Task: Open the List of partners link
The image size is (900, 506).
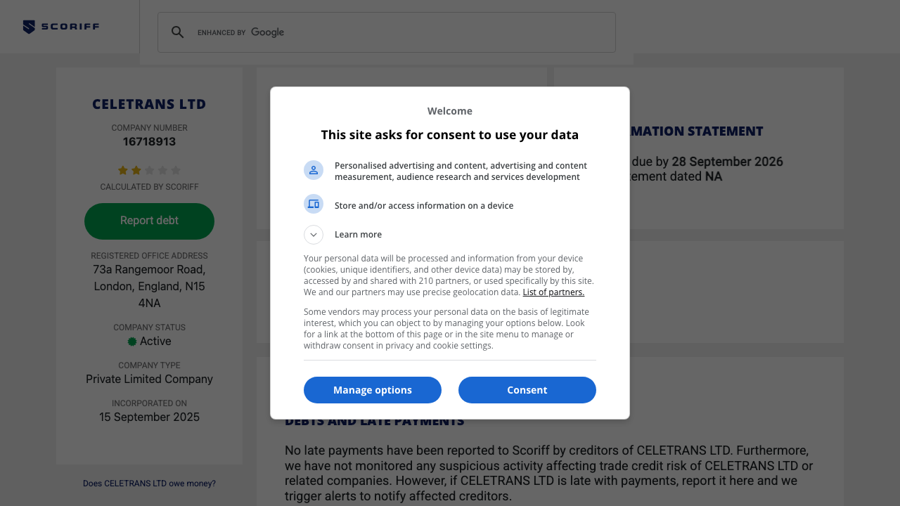Action: click(x=553, y=292)
